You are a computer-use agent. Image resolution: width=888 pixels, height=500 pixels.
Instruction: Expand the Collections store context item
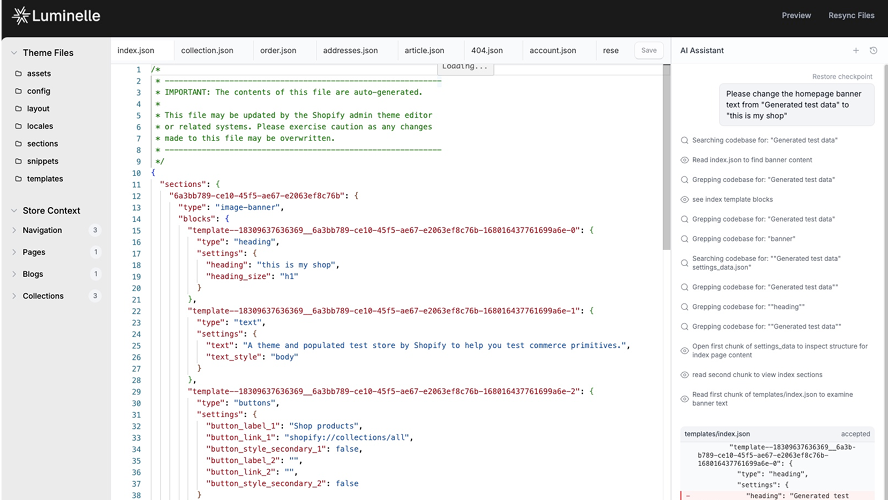(14, 296)
